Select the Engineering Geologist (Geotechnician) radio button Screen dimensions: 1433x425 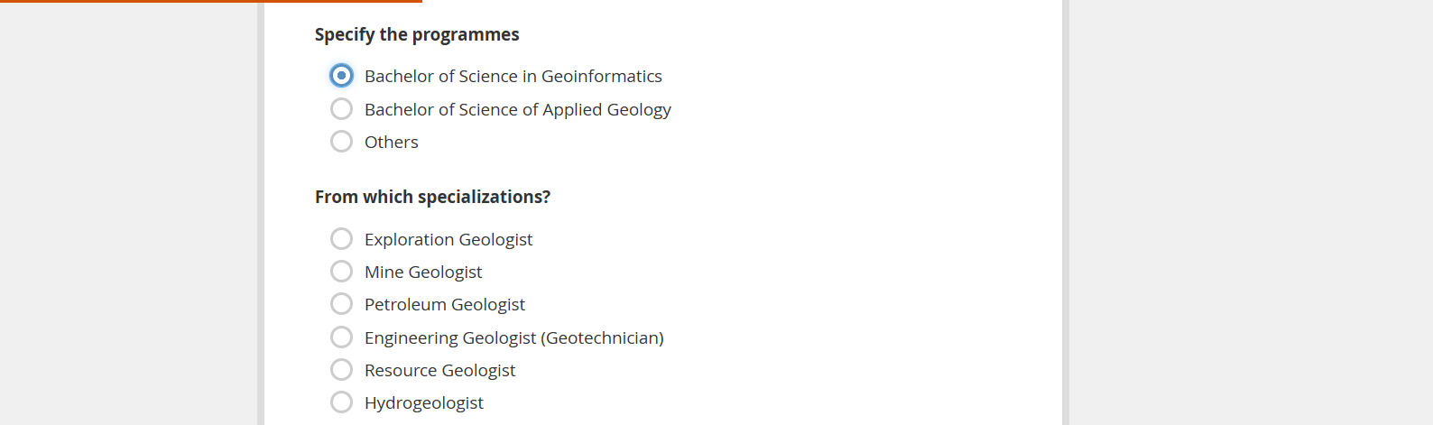pos(341,337)
